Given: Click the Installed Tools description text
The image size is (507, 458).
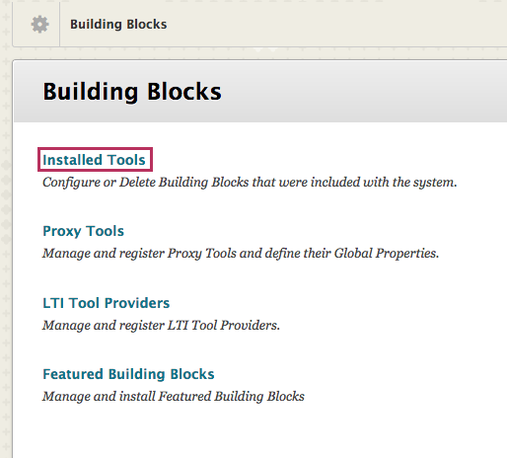Looking at the screenshot, I should pos(250,183).
